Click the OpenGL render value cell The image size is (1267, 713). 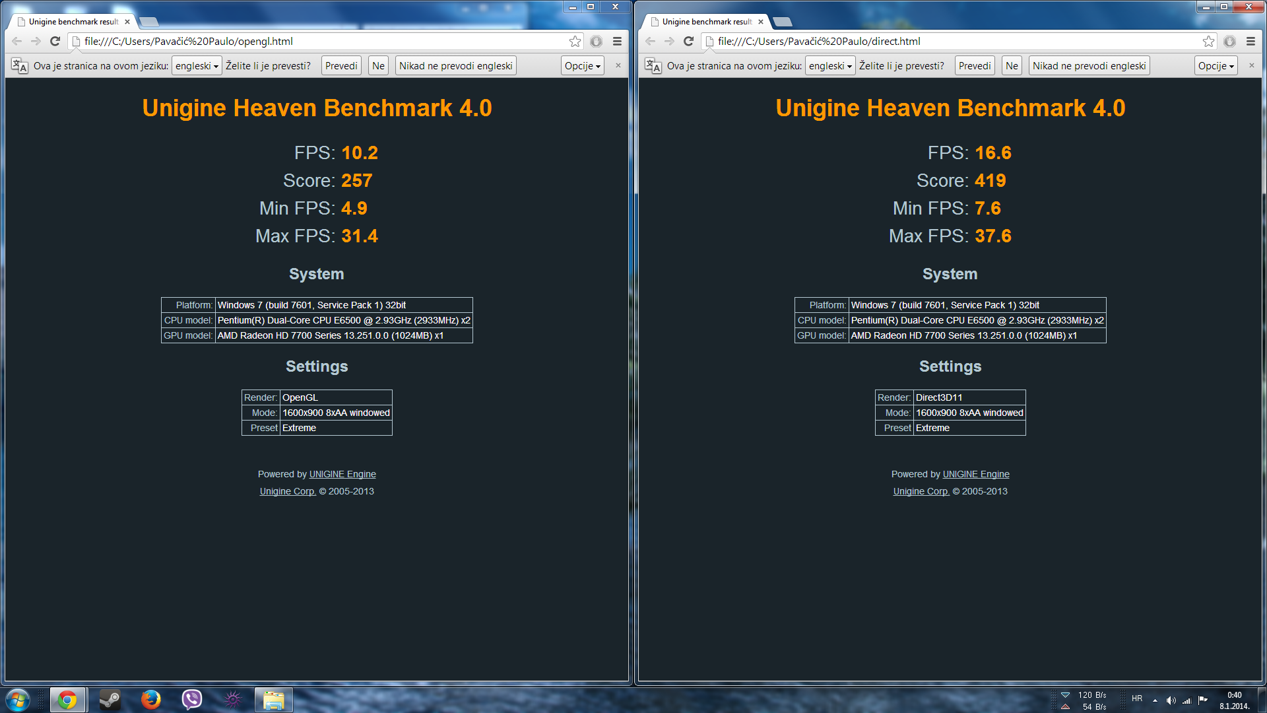336,397
